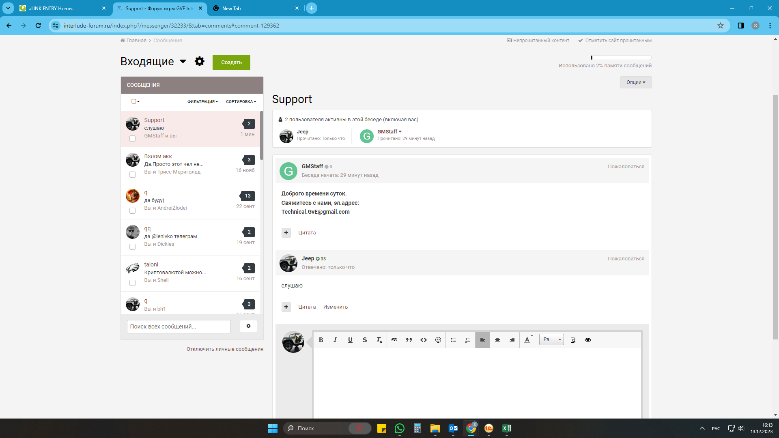Tick the checkbox for the taloni conversation

point(132,283)
